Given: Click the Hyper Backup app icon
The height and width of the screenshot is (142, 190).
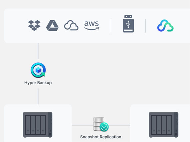Looking at the screenshot, I should click(38, 70).
